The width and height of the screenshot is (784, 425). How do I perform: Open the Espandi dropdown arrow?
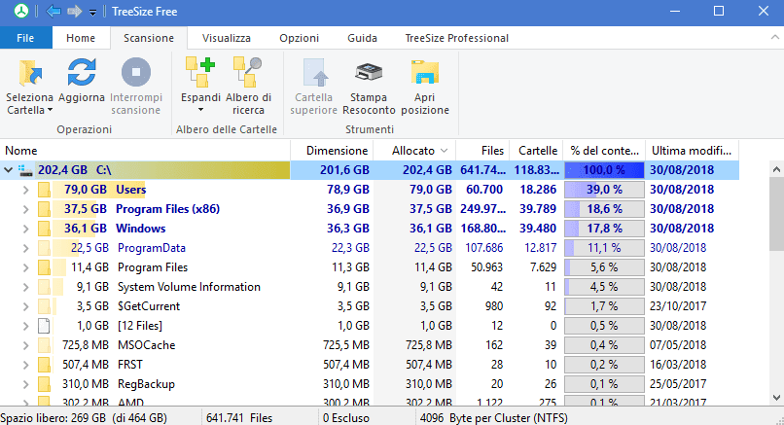tap(200, 110)
